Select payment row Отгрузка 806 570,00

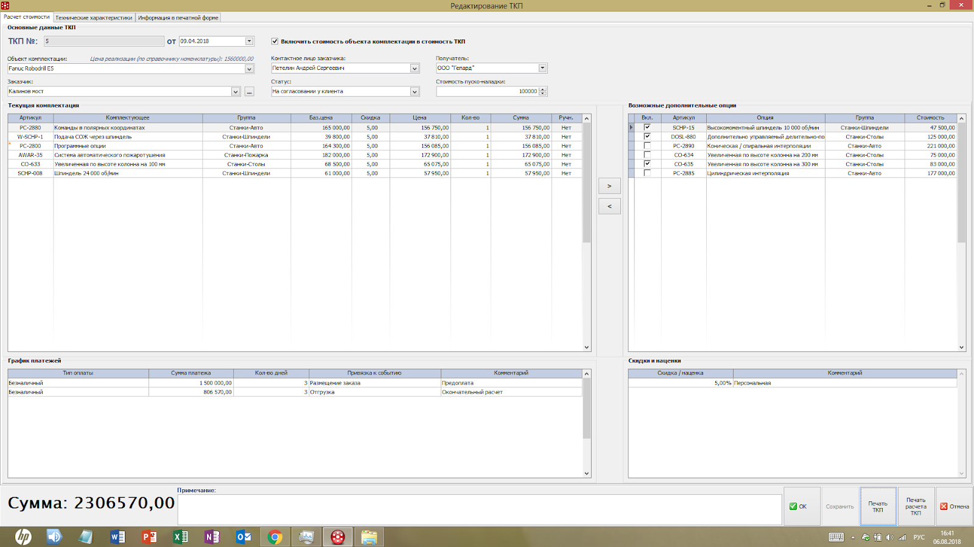[x=295, y=392]
